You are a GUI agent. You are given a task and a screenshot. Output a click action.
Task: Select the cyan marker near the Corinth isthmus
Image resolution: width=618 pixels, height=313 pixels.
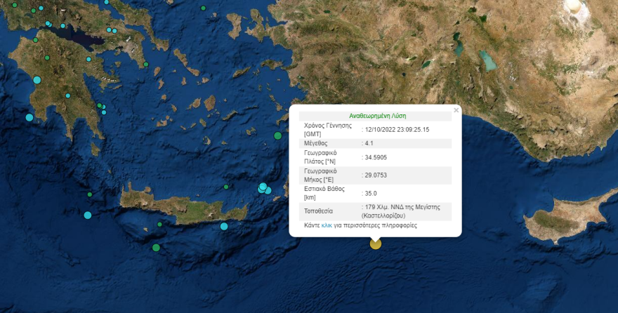point(88,59)
